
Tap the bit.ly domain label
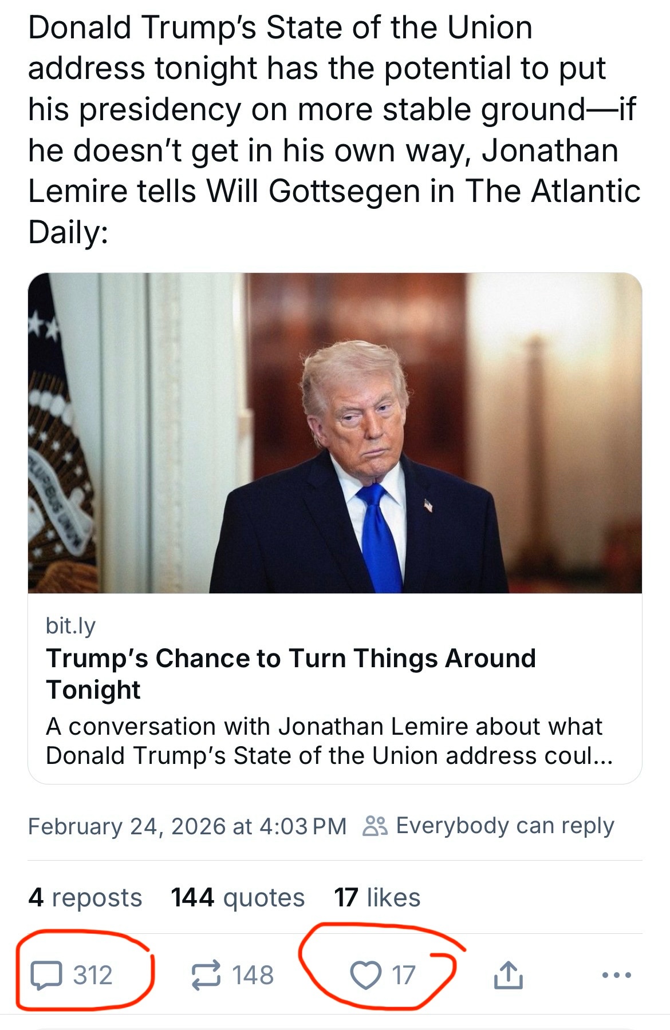tap(70, 625)
